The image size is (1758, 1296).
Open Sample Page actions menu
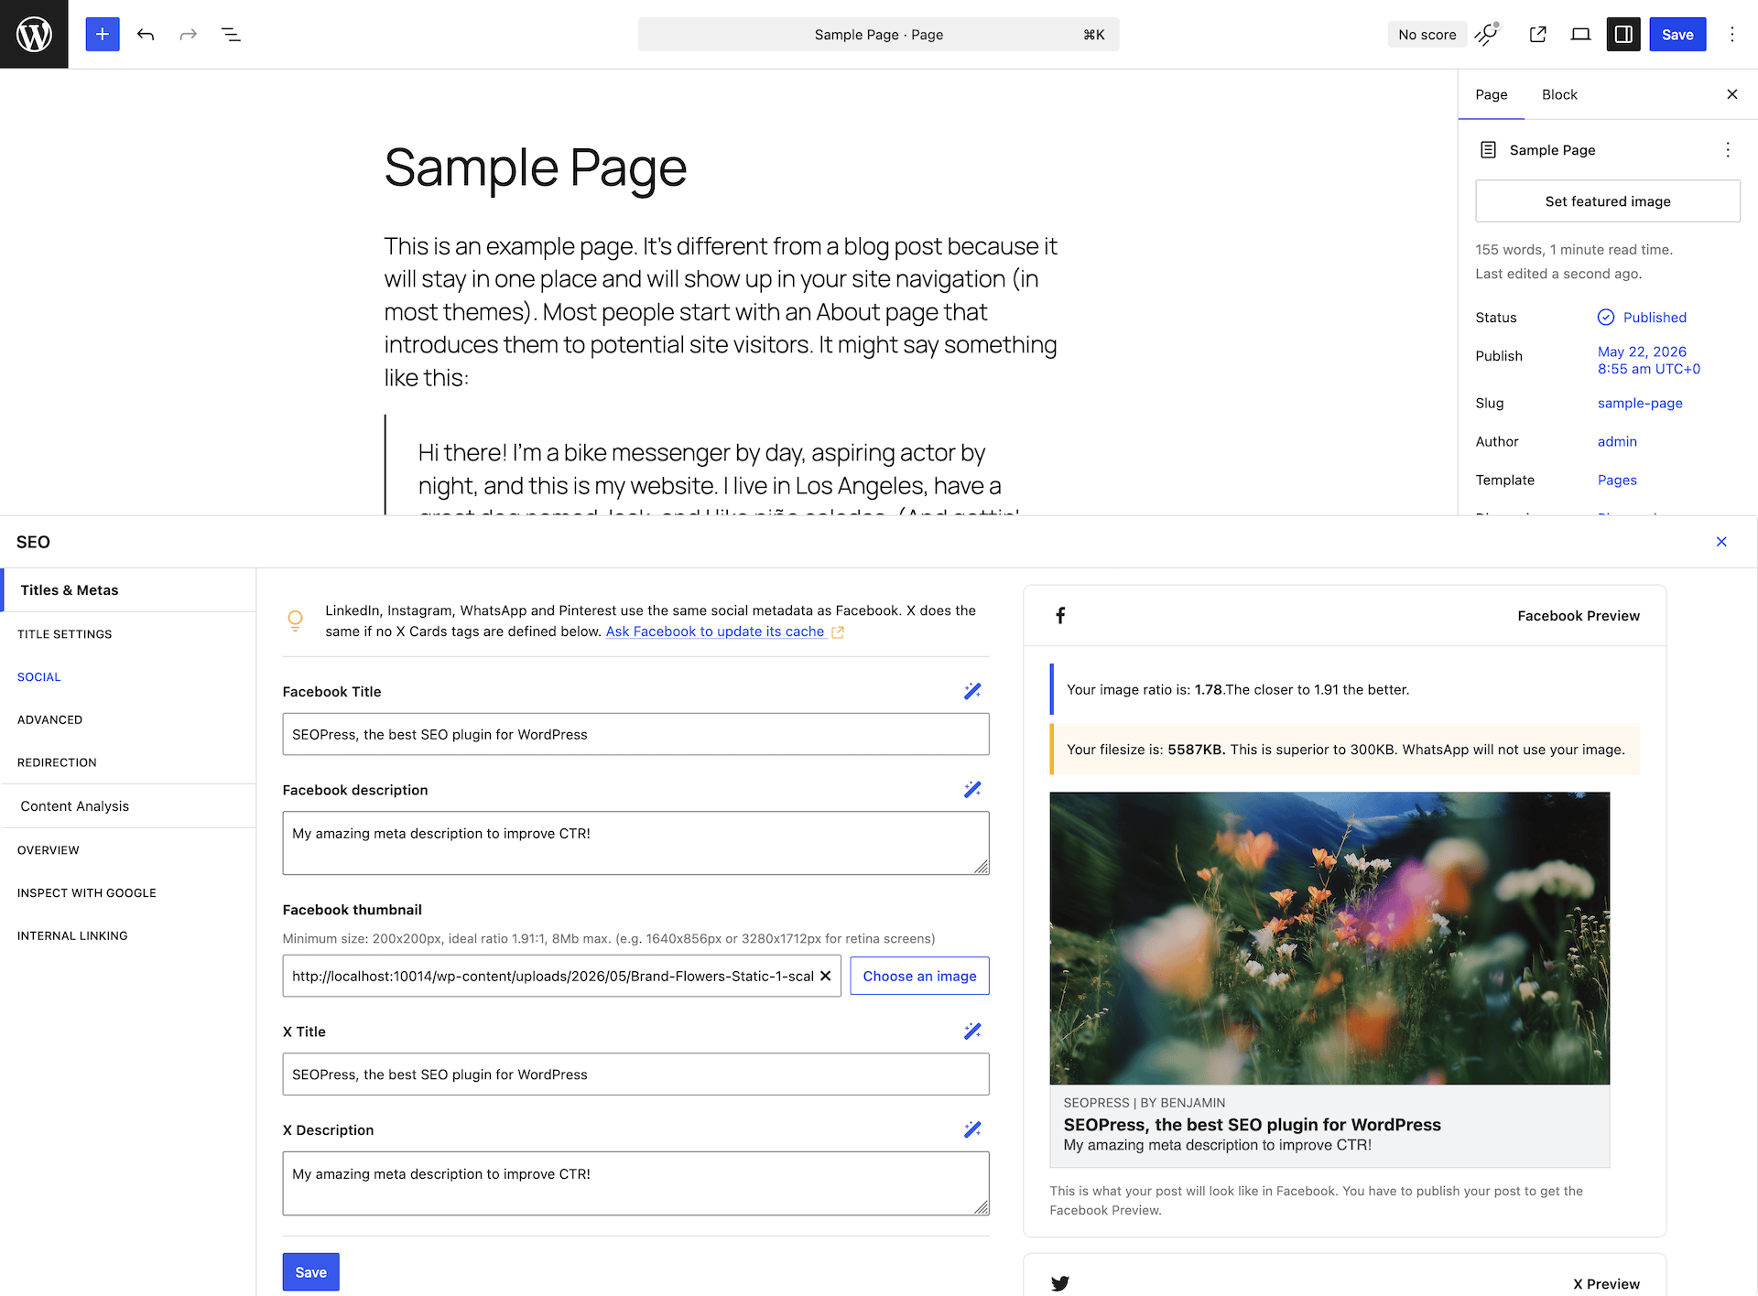coord(1728,149)
